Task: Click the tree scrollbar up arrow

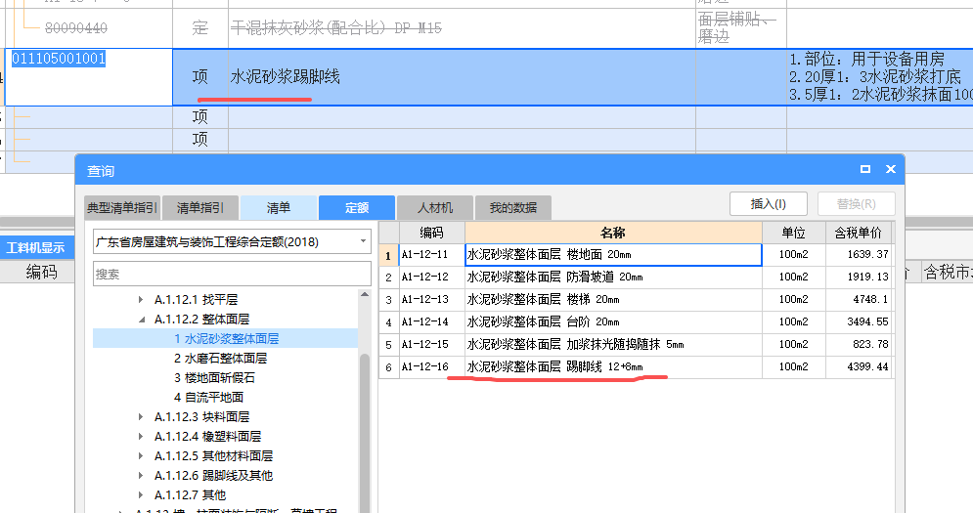Action: pos(364,295)
